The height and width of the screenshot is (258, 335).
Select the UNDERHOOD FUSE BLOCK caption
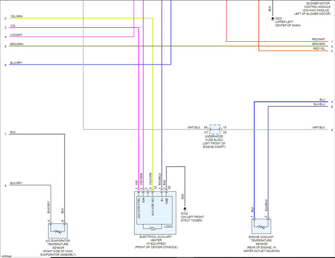(x=214, y=138)
